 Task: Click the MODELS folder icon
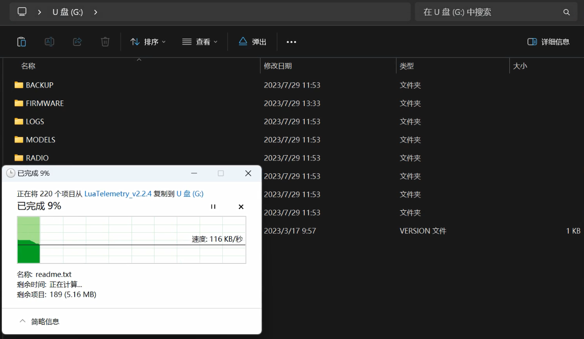pyautogui.click(x=19, y=139)
